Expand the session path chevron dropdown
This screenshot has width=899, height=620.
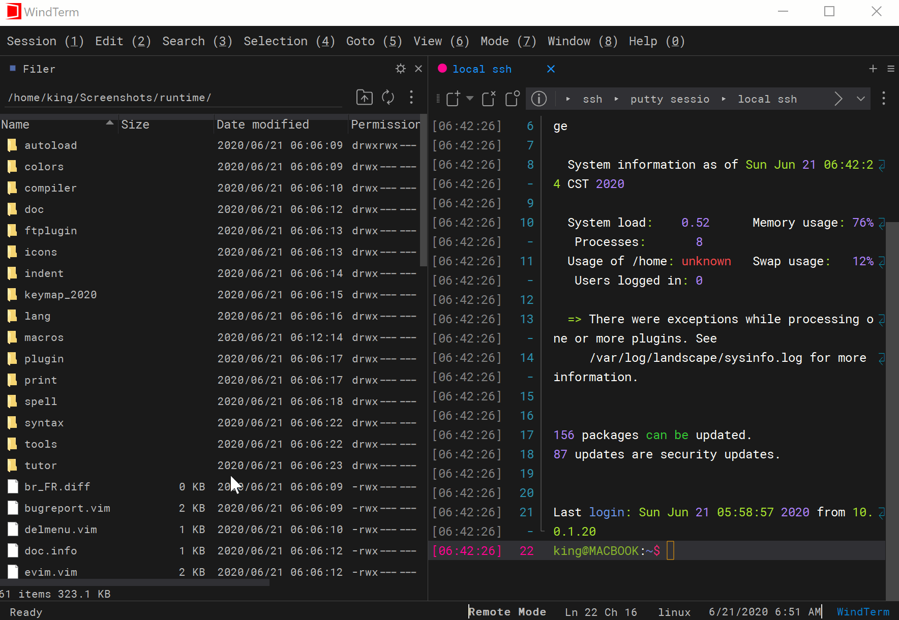pos(860,99)
